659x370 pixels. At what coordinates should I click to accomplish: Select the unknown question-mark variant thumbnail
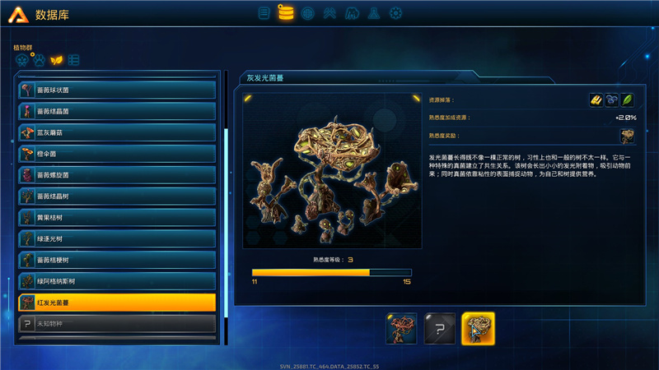[x=440, y=328]
